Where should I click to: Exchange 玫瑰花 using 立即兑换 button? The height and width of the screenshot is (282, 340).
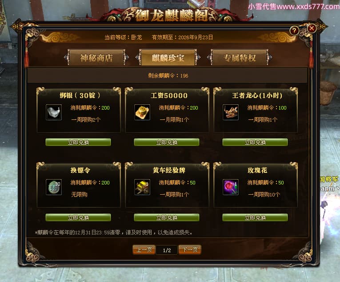(255, 218)
